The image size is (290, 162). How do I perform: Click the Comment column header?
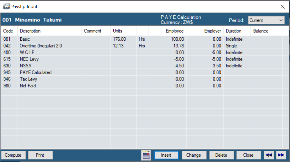pos(96,31)
